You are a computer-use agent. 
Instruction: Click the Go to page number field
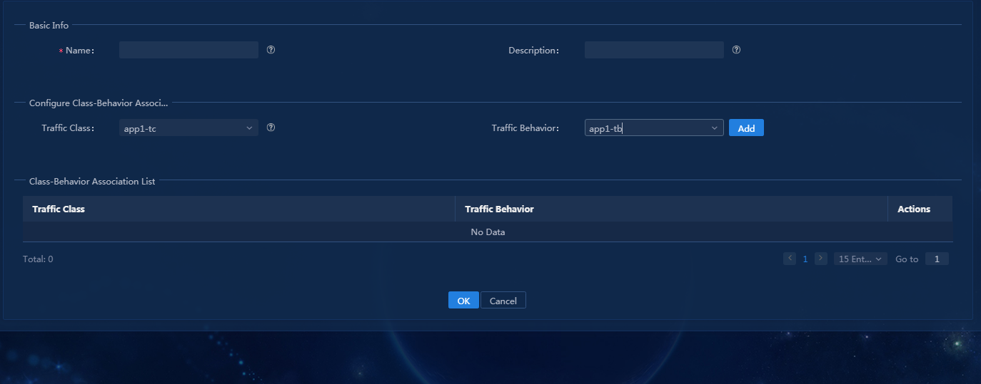click(x=937, y=259)
